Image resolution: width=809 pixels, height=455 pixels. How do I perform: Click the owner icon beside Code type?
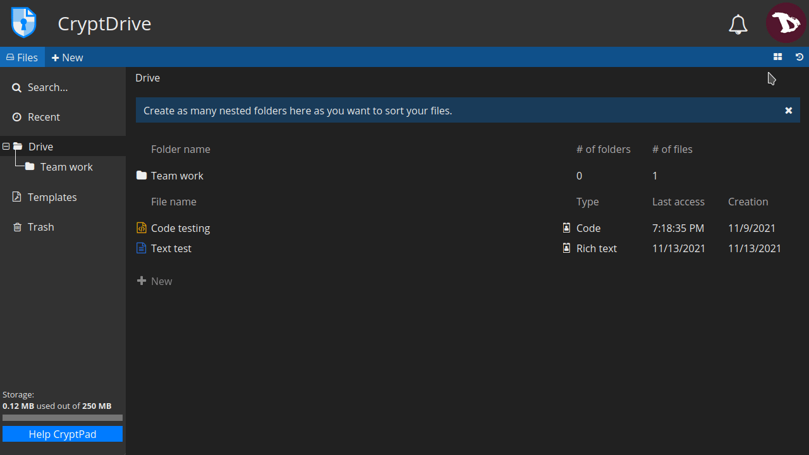coord(566,228)
